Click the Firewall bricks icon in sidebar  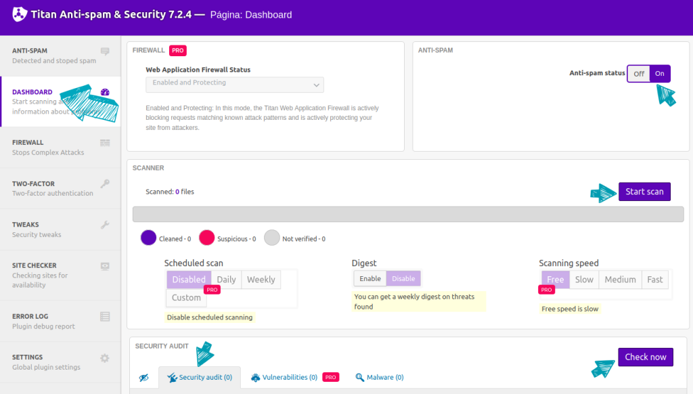pyautogui.click(x=105, y=142)
